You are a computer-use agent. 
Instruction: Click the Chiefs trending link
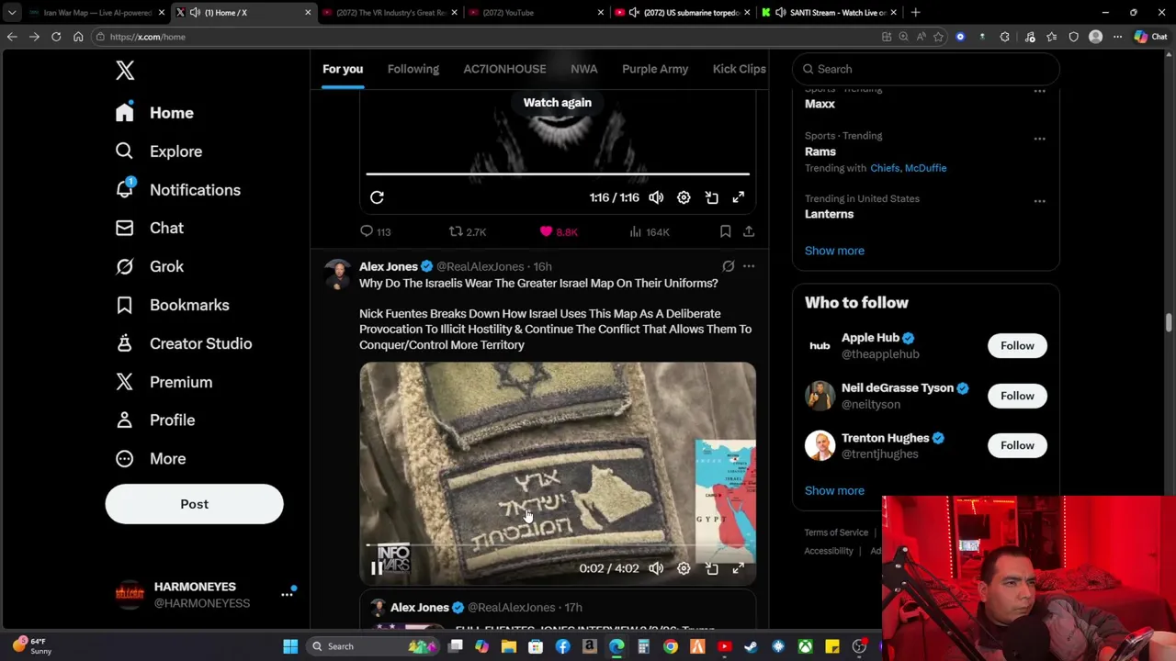(885, 168)
